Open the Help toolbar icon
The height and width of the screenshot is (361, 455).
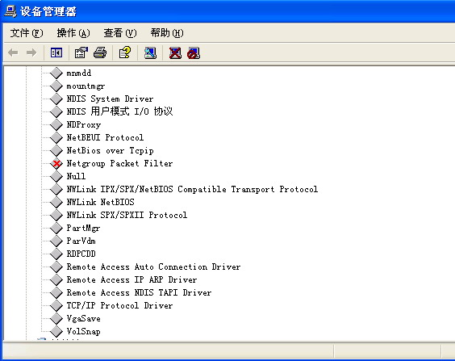pos(125,52)
